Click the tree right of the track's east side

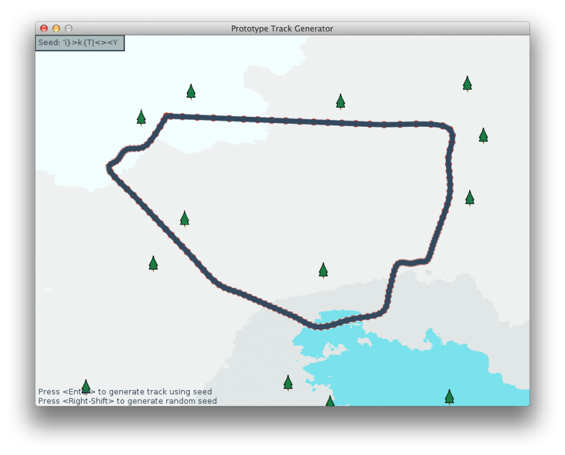tap(470, 197)
